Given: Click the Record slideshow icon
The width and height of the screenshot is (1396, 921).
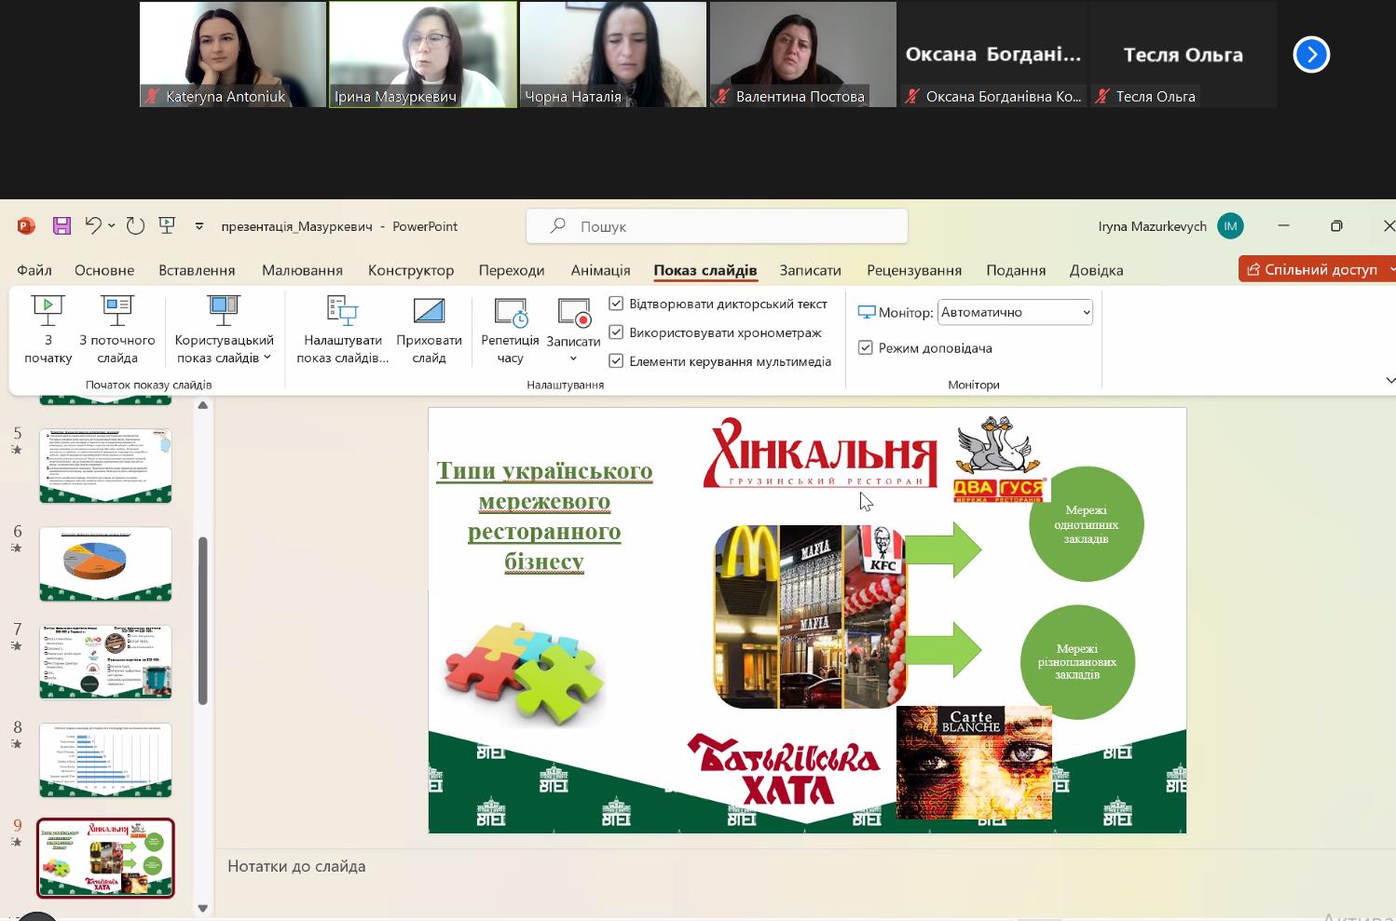Looking at the screenshot, I should point(573,311).
